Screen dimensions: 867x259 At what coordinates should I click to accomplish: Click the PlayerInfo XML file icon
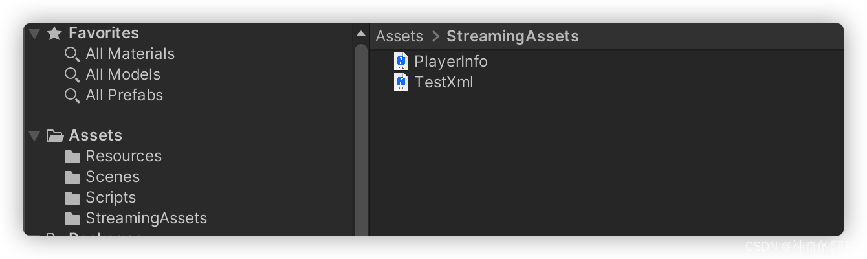pyautogui.click(x=401, y=62)
